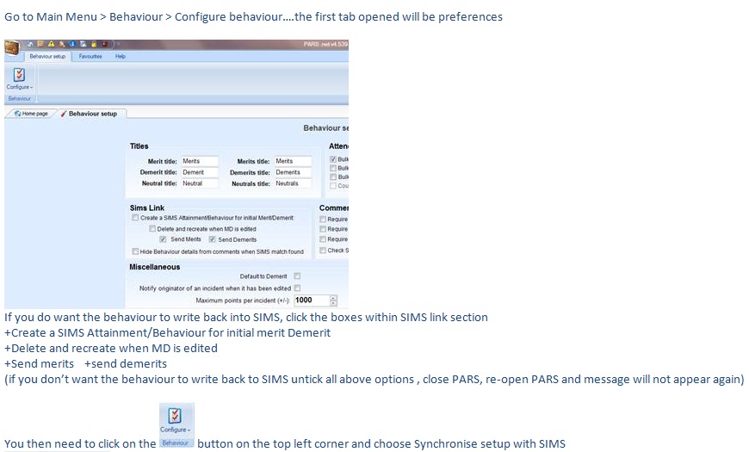Expand the quick access toolbar dropdown arrow
Viewport: 749px width, 452px height.
click(x=118, y=44)
